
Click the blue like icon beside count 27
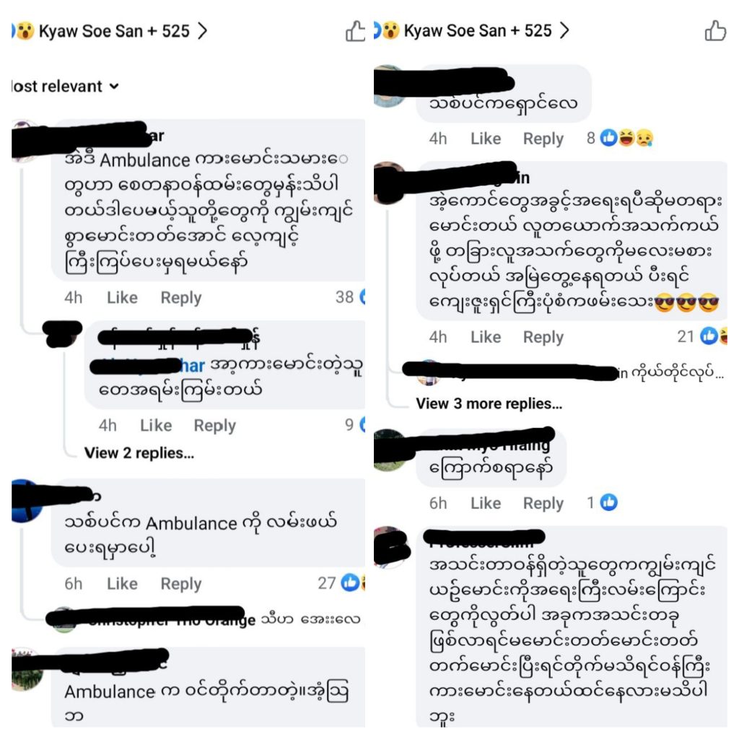click(x=350, y=583)
